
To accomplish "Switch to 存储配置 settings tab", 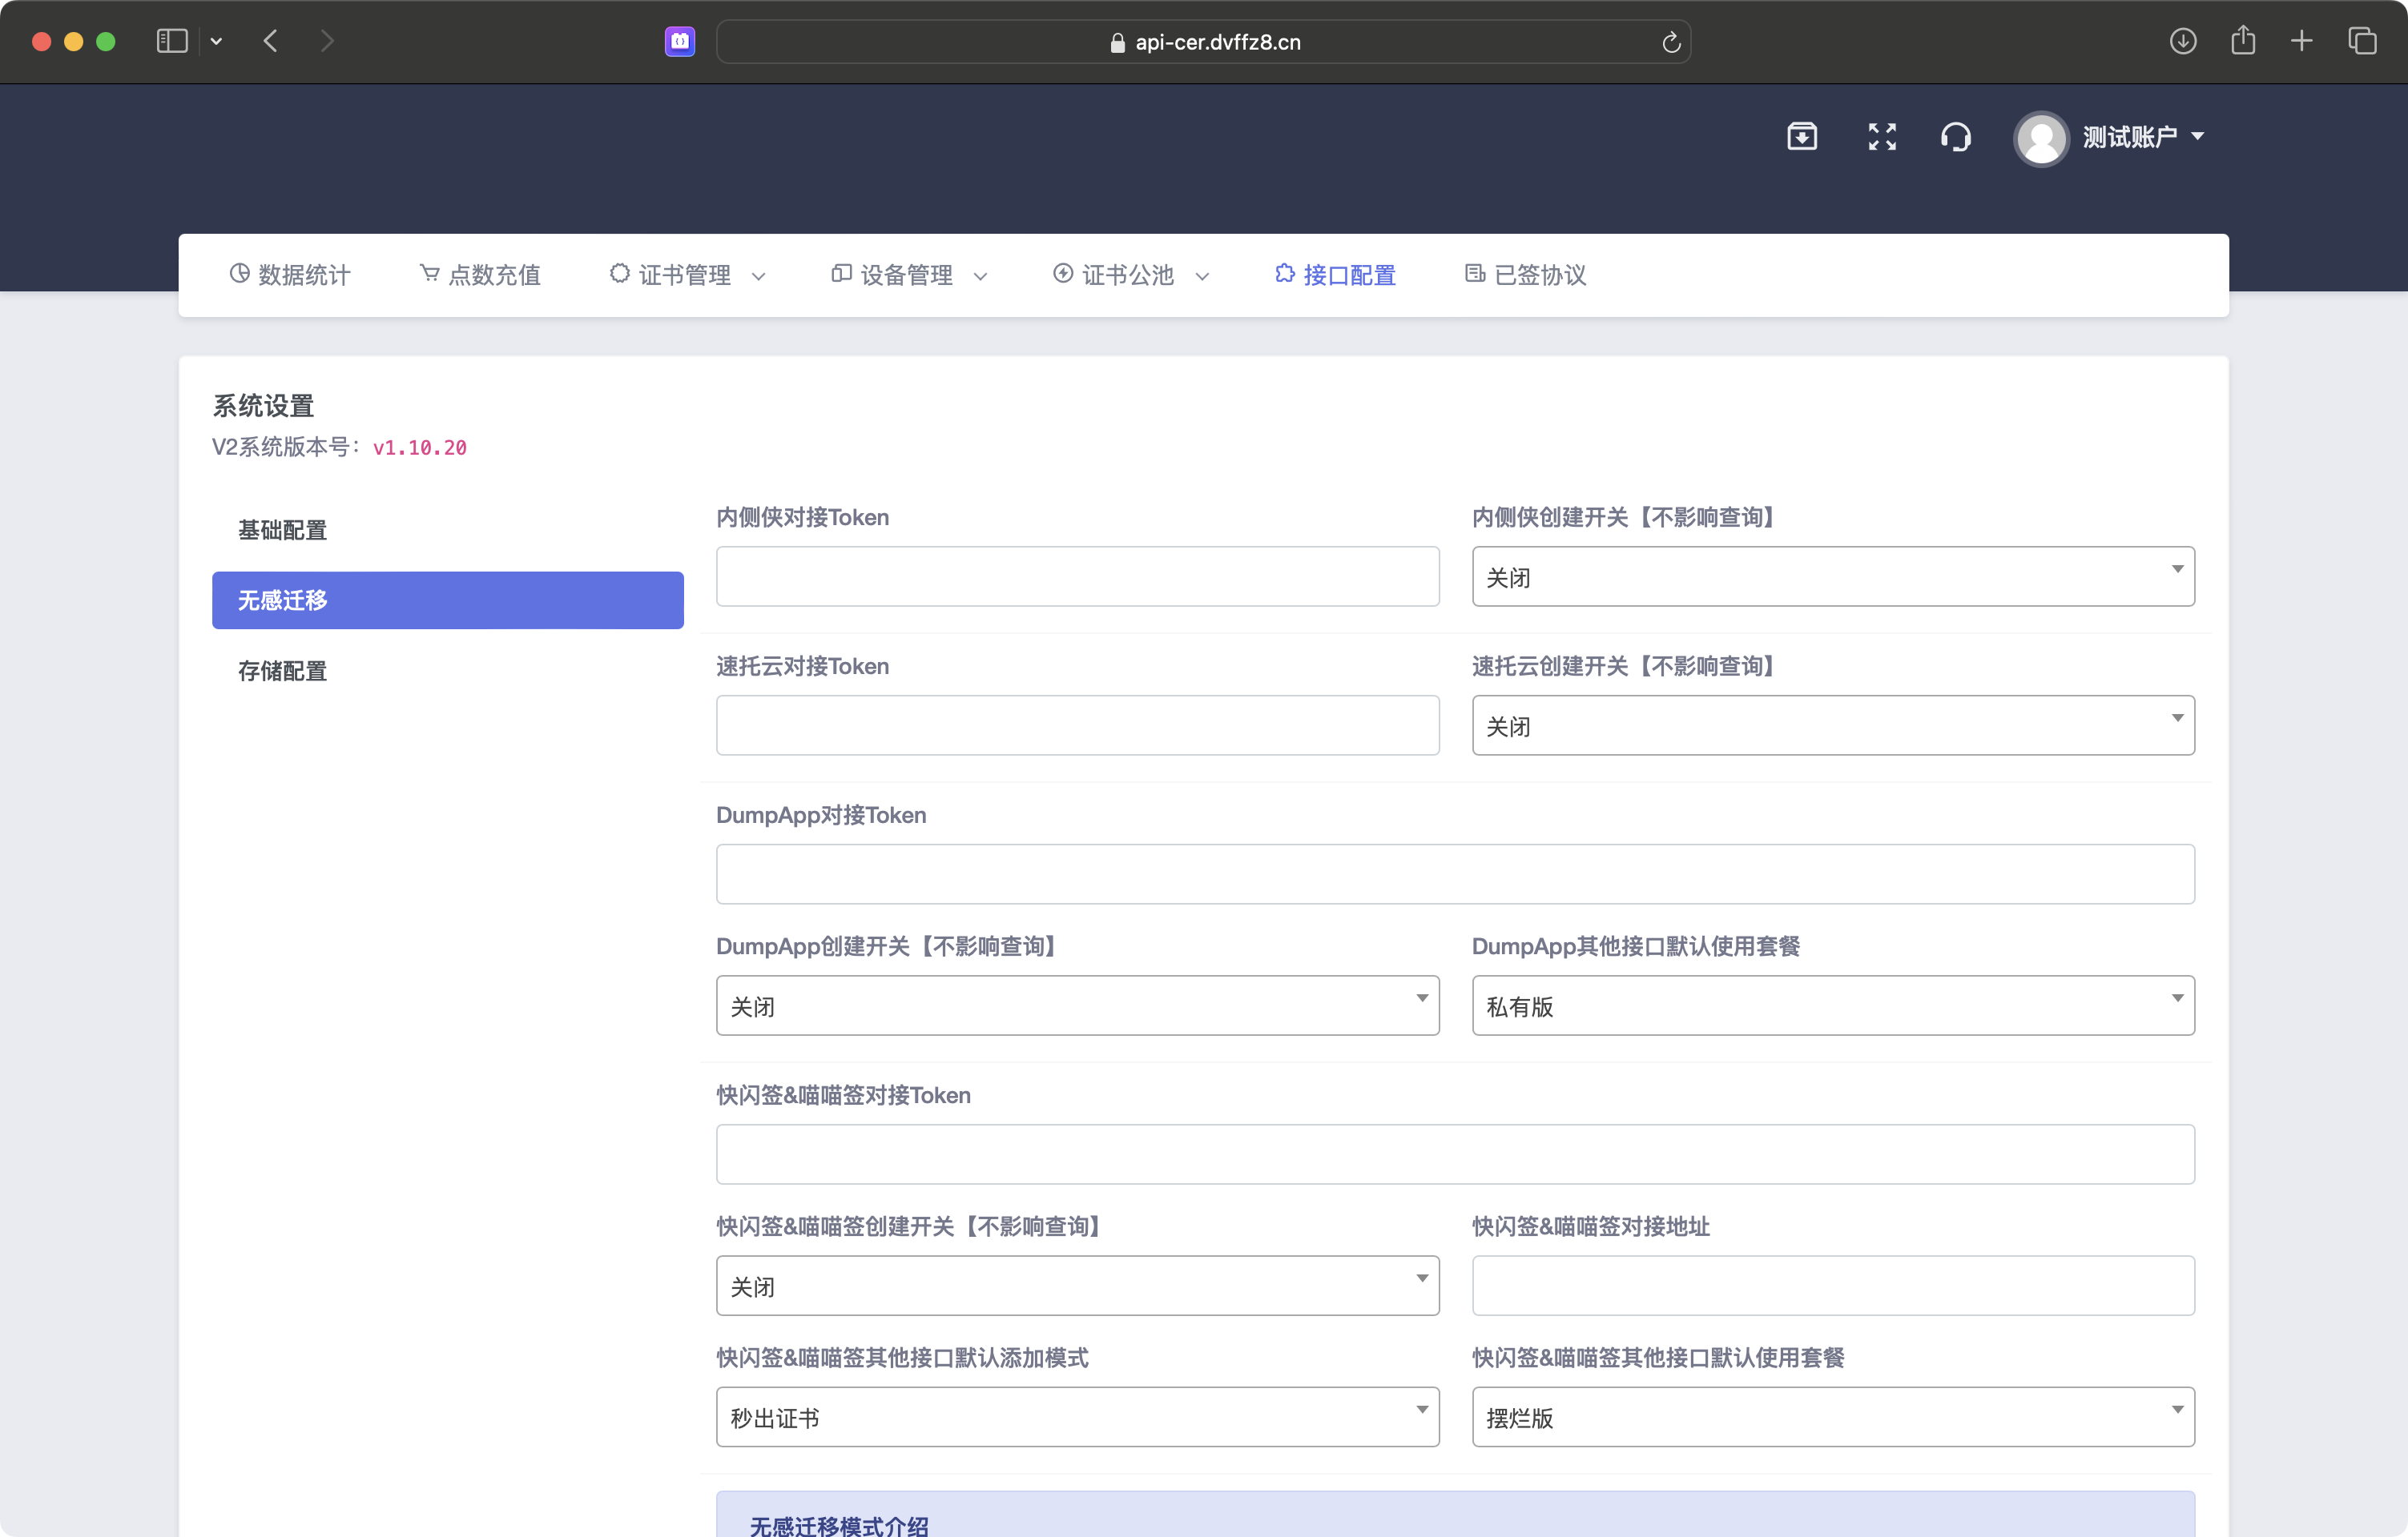I will pyautogui.click(x=447, y=671).
